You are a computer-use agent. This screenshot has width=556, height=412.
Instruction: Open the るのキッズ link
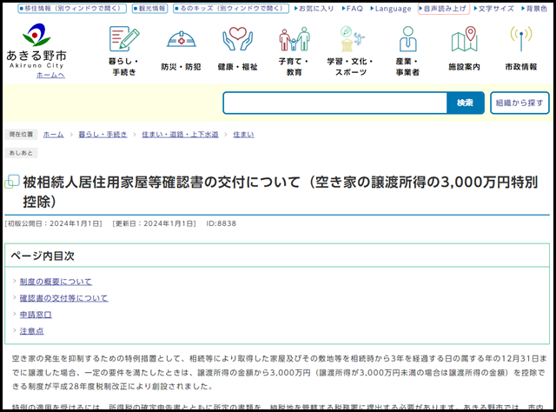[231, 9]
